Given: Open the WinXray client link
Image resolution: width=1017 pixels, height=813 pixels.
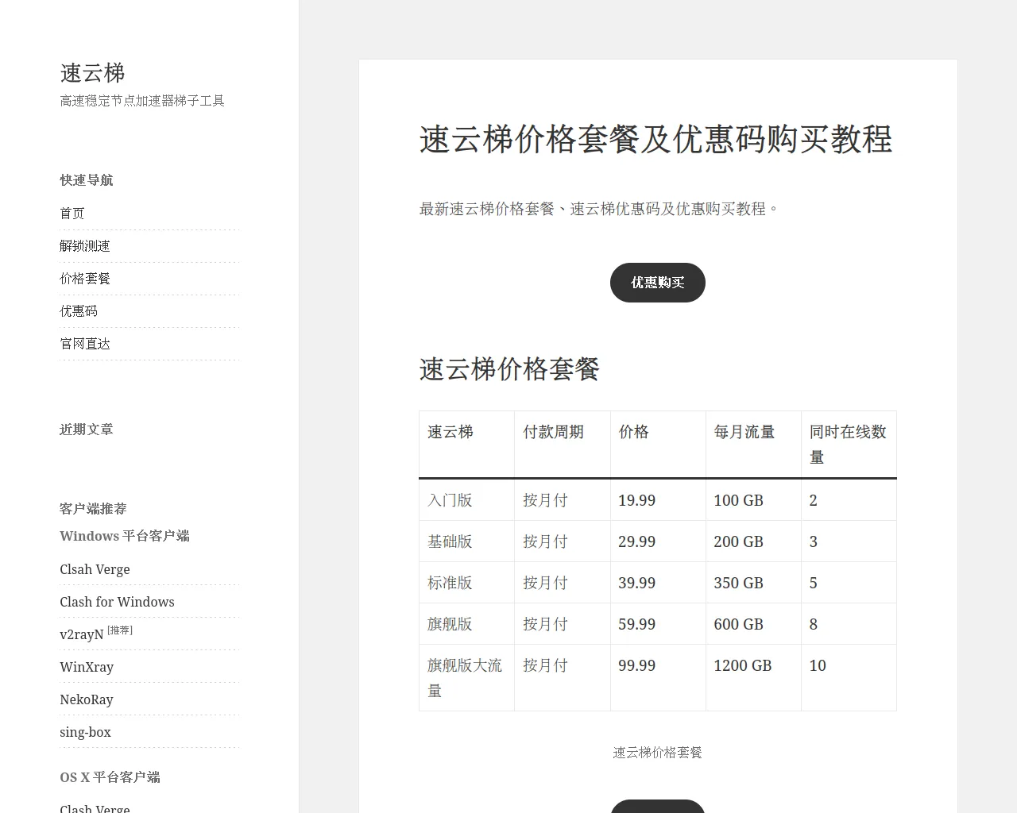Looking at the screenshot, I should [x=87, y=667].
